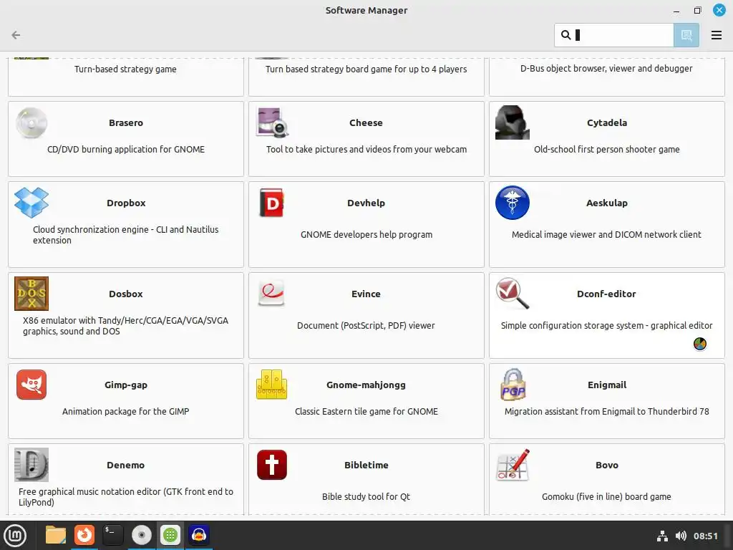Click the search magnifier icon

pyautogui.click(x=565, y=35)
